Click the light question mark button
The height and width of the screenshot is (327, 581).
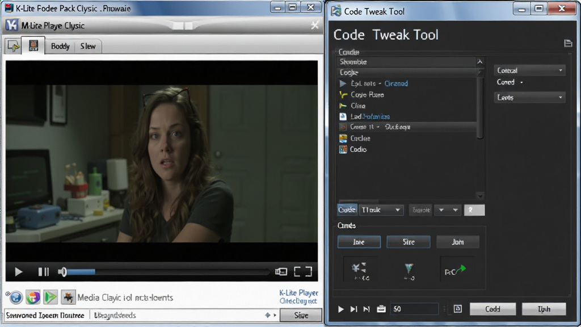(474, 210)
